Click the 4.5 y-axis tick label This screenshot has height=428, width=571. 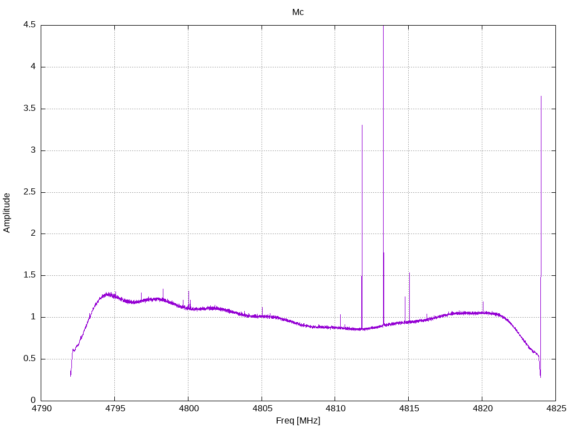click(x=29, y=25)
